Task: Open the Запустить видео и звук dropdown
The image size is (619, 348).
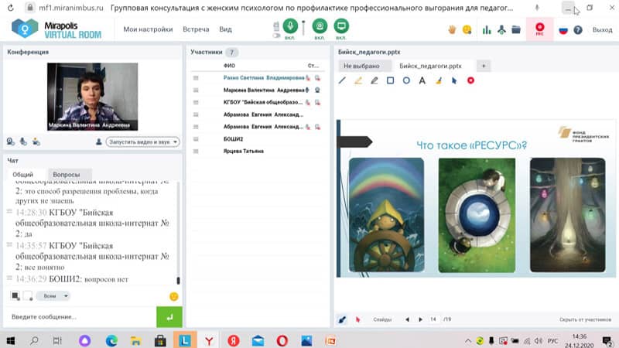Action: point(142,142)
